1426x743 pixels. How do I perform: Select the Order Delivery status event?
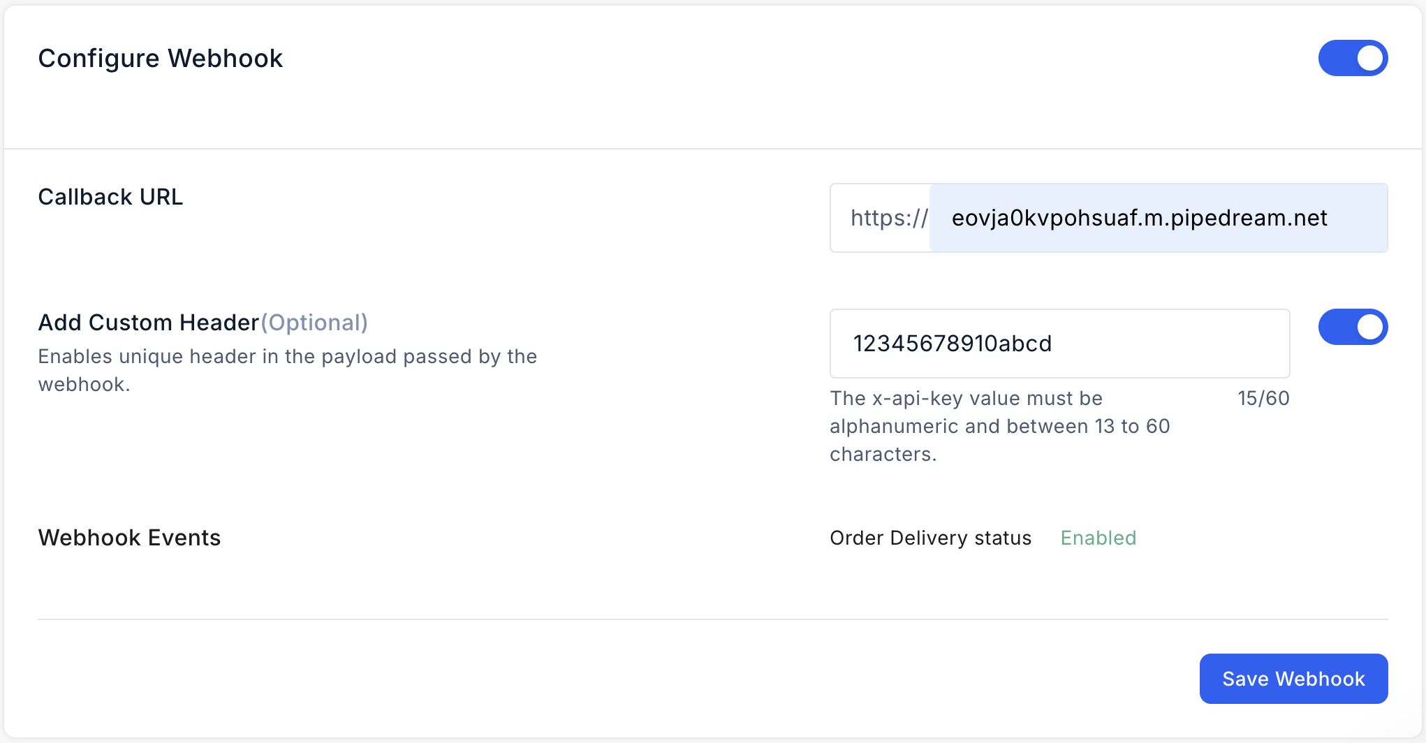point(930,538)
